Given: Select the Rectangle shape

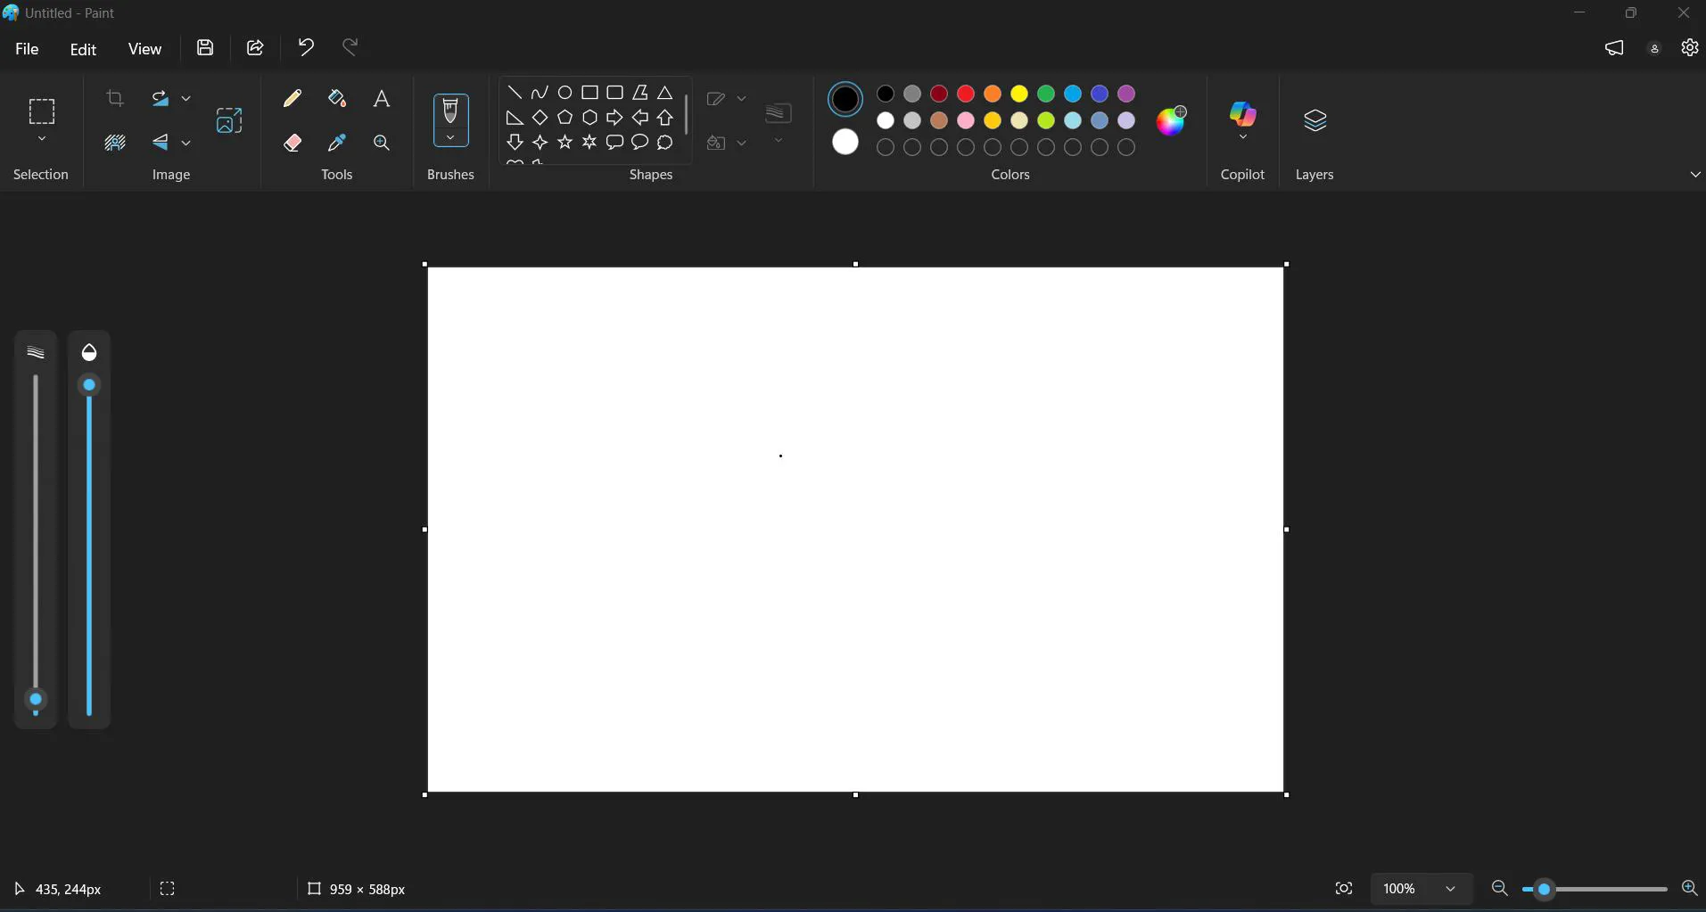Looking at the screenshot, I should [590, 93].
